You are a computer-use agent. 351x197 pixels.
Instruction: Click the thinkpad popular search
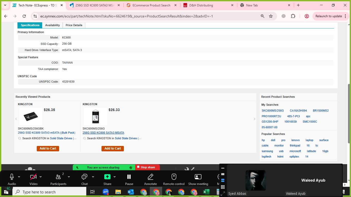(x=295, y=145)
